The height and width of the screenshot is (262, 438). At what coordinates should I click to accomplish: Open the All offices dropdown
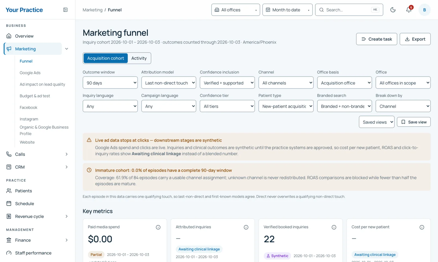(x=236, y=10)
